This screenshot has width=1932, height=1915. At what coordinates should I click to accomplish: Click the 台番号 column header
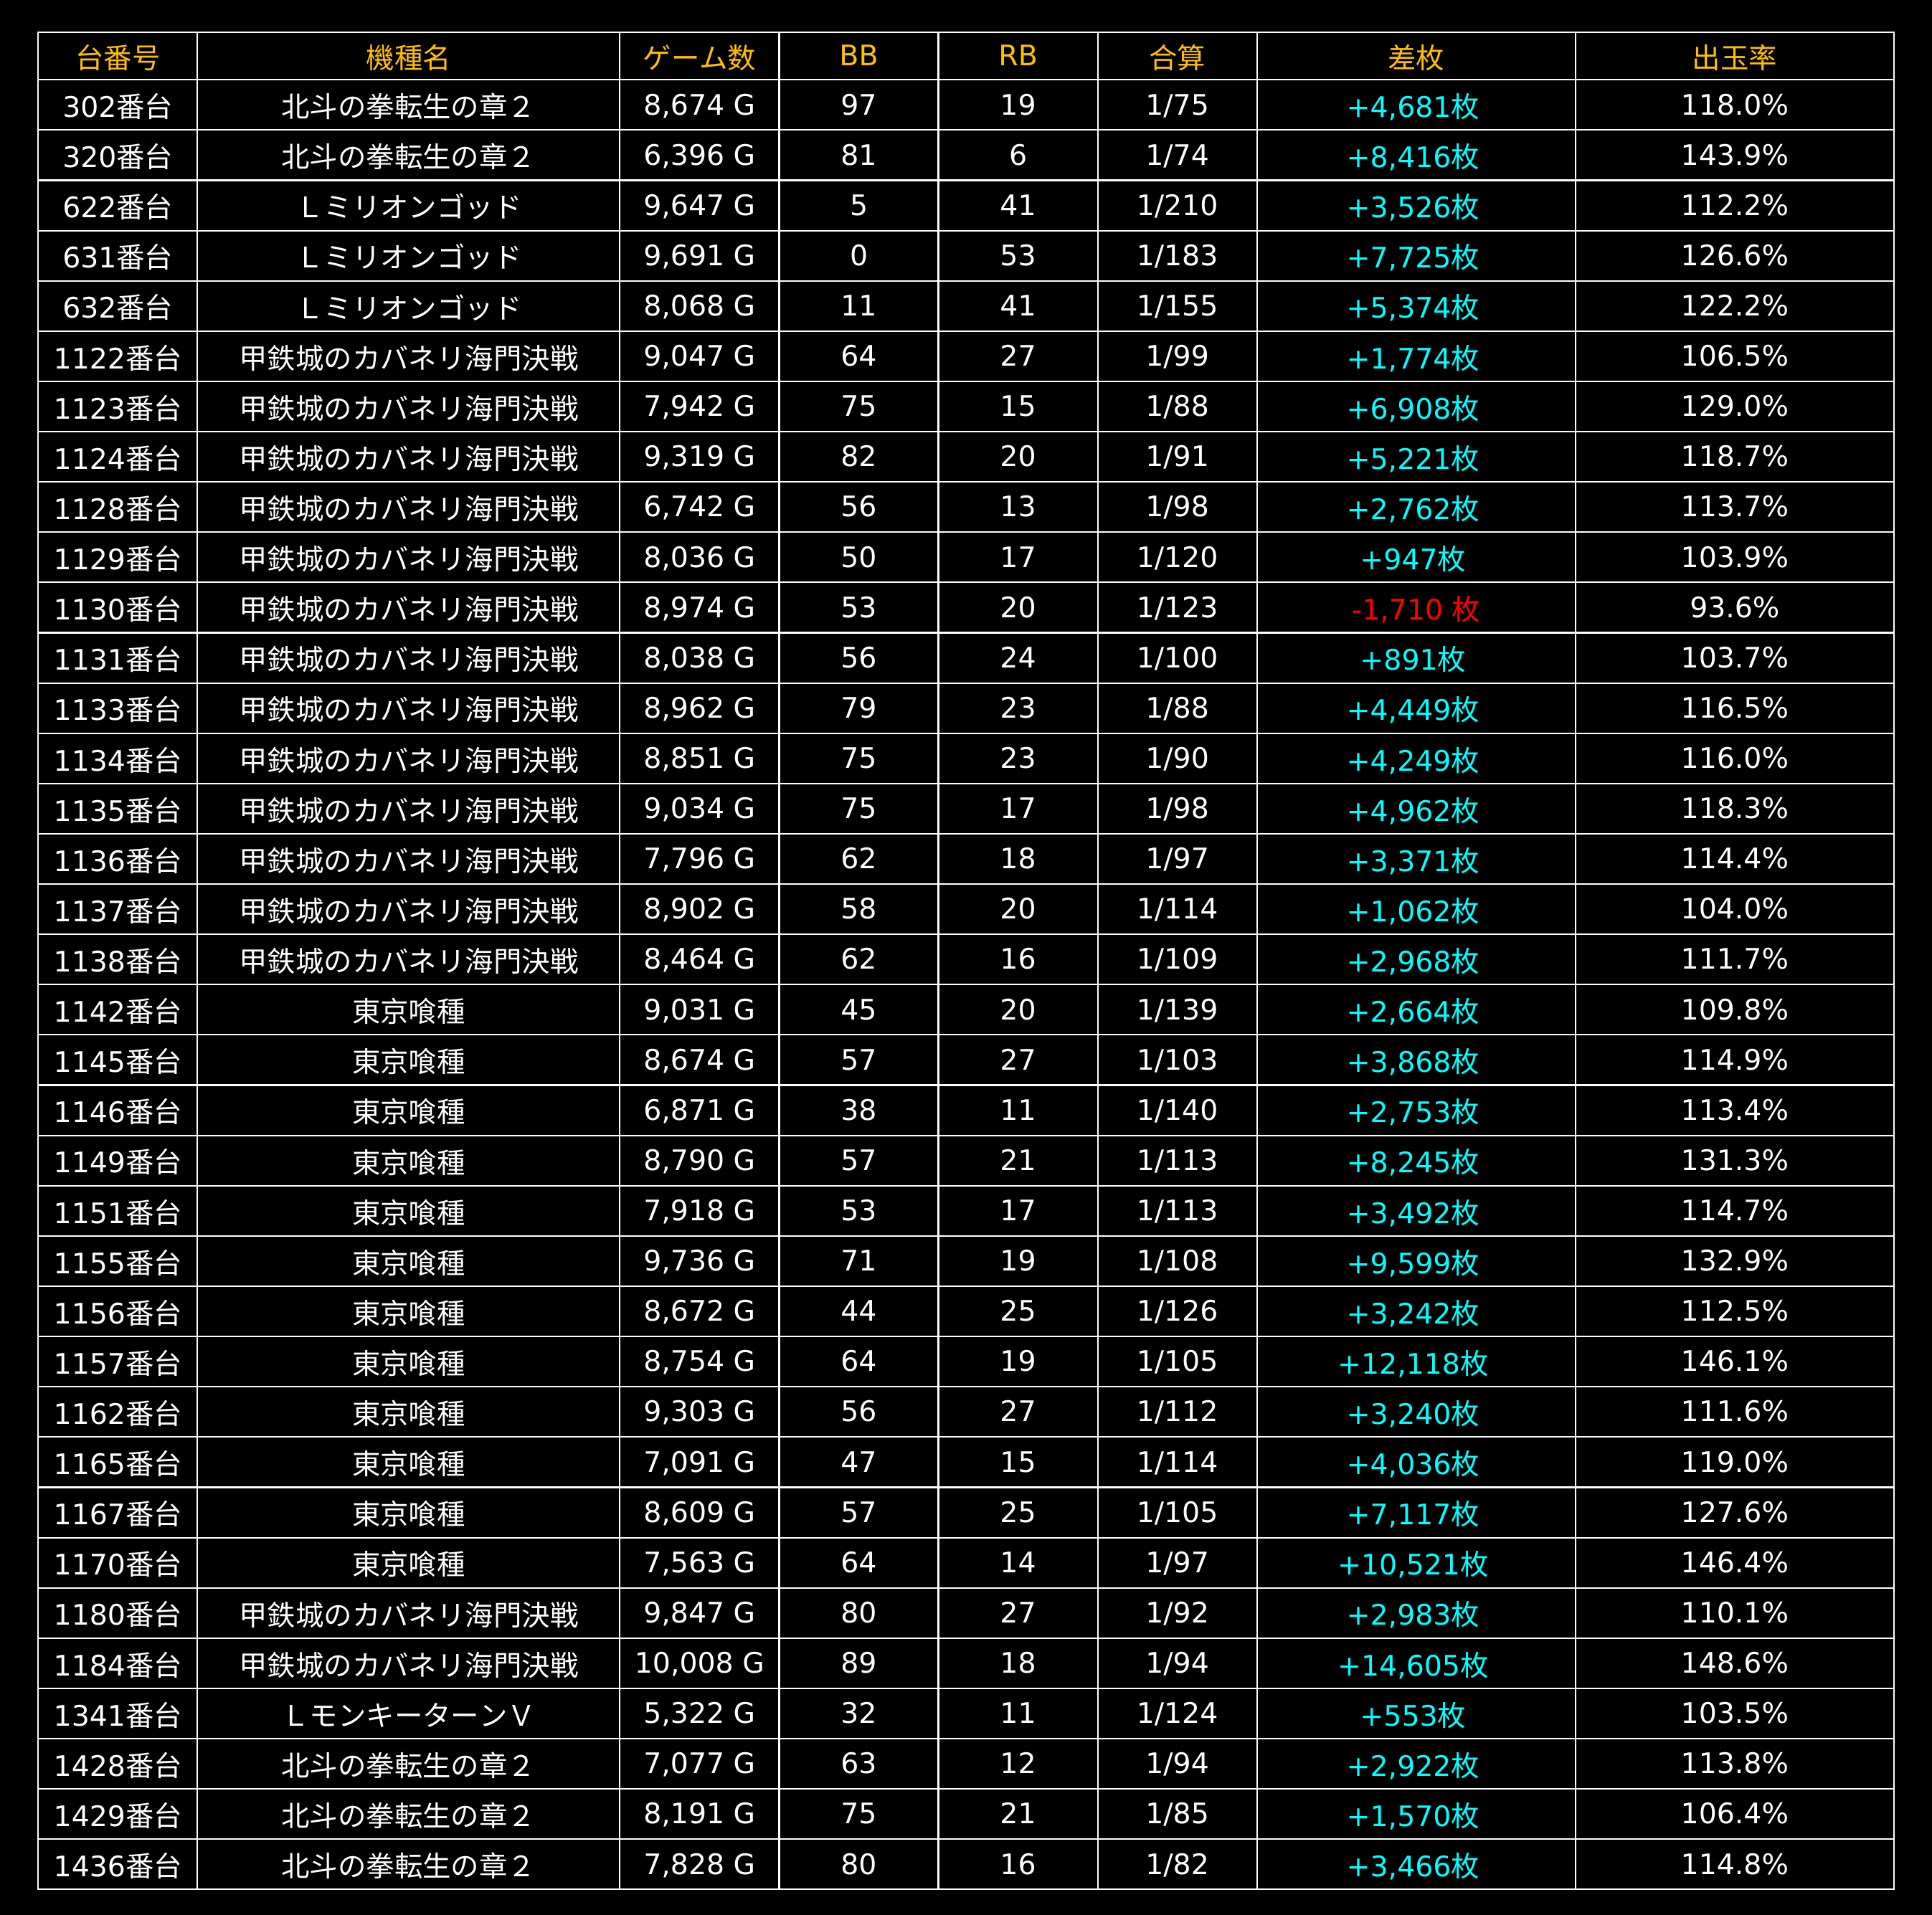(x=117, y=57)
